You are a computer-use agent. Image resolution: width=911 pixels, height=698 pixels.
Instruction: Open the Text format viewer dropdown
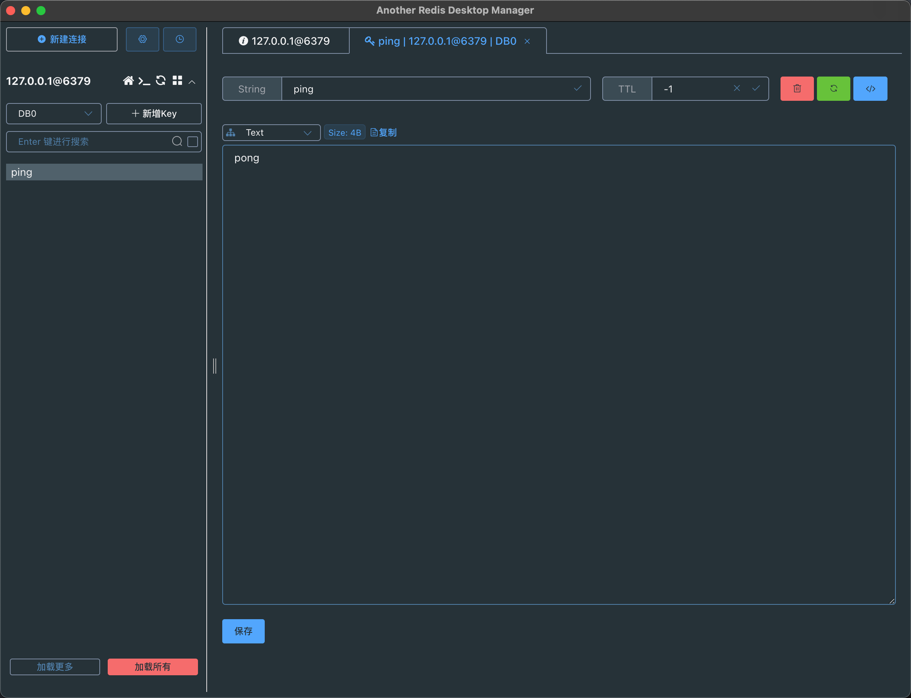click(x=271, y=133)
